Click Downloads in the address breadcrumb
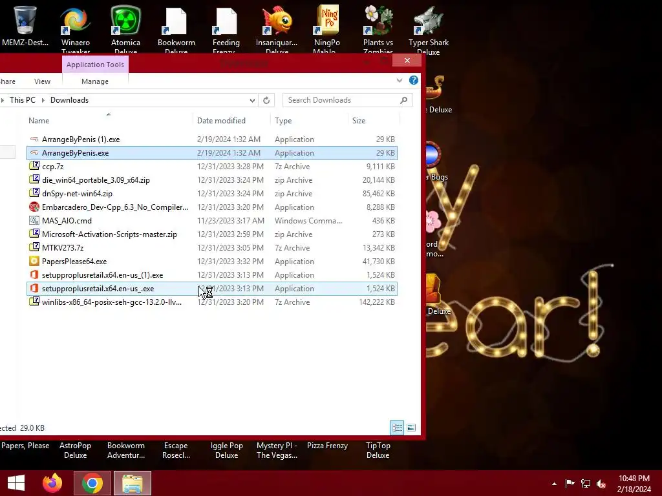 [x=69, y=100]
